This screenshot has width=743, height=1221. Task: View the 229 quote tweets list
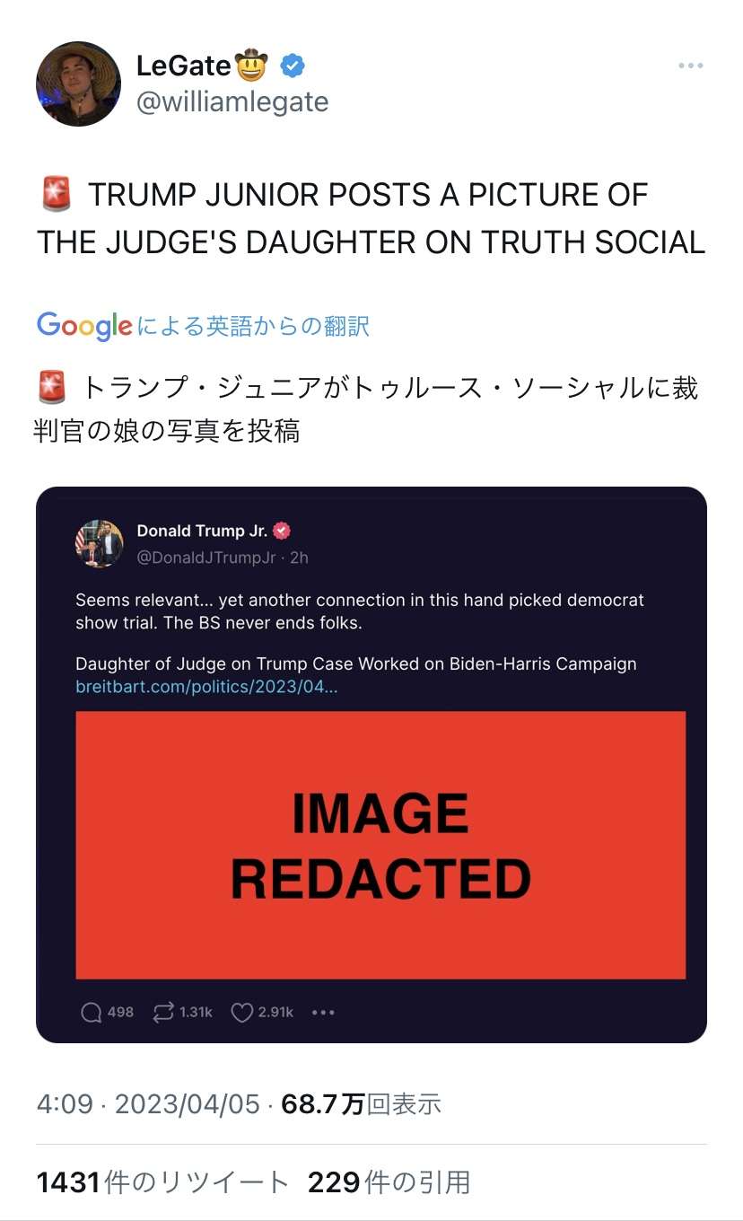(389, 1182)
